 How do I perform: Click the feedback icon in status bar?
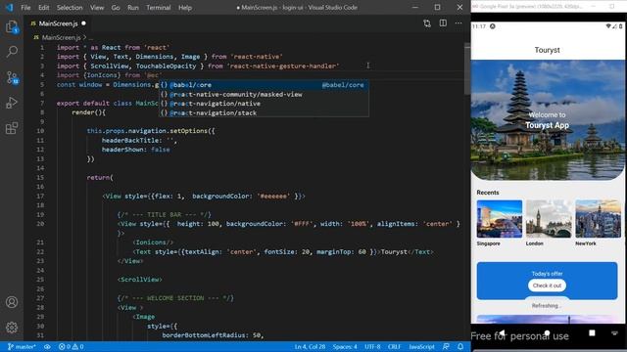(446, 347)
